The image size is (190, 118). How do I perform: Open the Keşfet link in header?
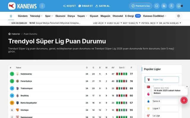coord(69,6)
